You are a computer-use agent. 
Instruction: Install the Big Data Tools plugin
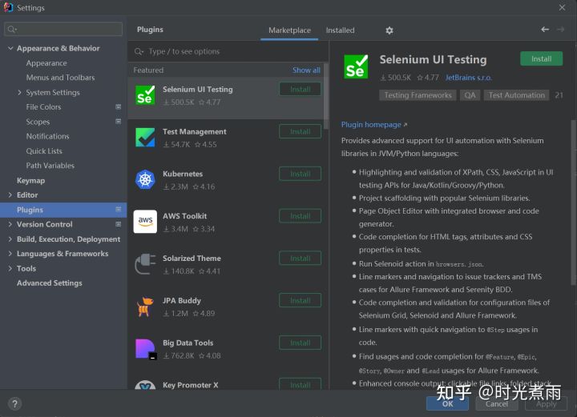(x=300, y=343)
